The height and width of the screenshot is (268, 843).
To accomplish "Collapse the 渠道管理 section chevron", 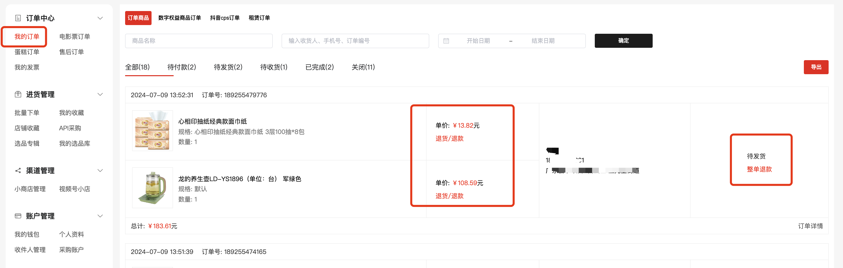I will tap(100, 171).
